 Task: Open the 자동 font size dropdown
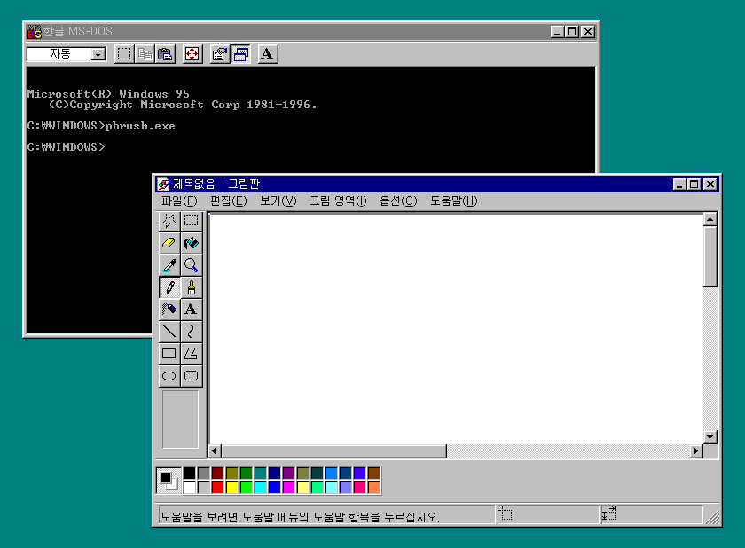click(x=98, y=55)
